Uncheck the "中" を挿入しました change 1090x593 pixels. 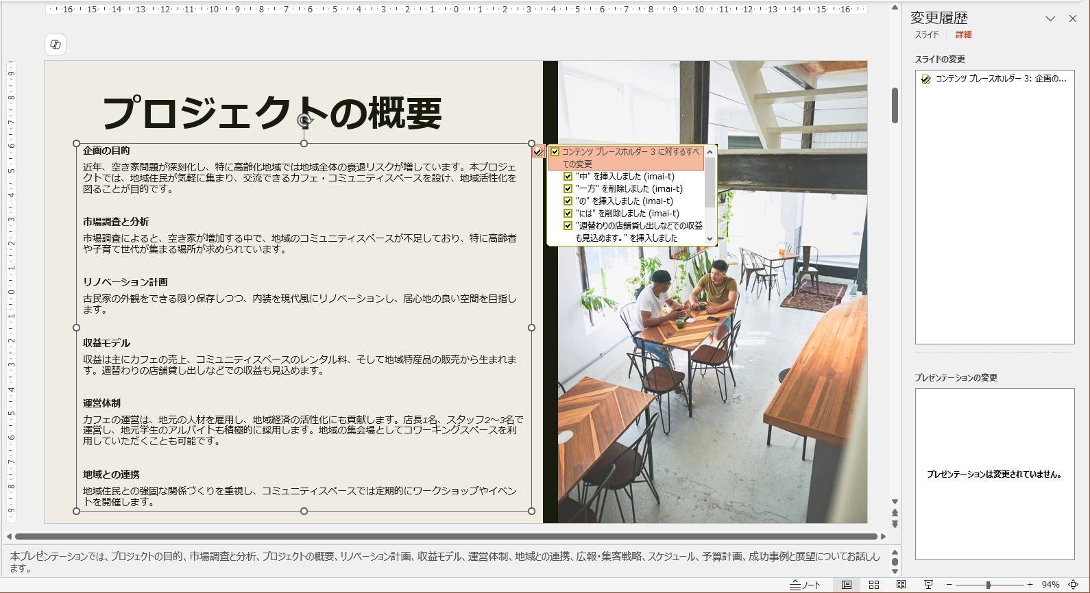tap(568, 177)
